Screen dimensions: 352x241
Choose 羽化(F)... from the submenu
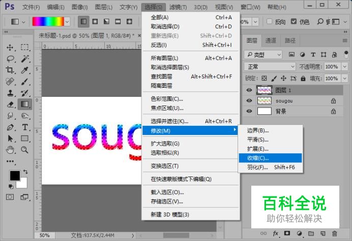click(x=270, y=167)
